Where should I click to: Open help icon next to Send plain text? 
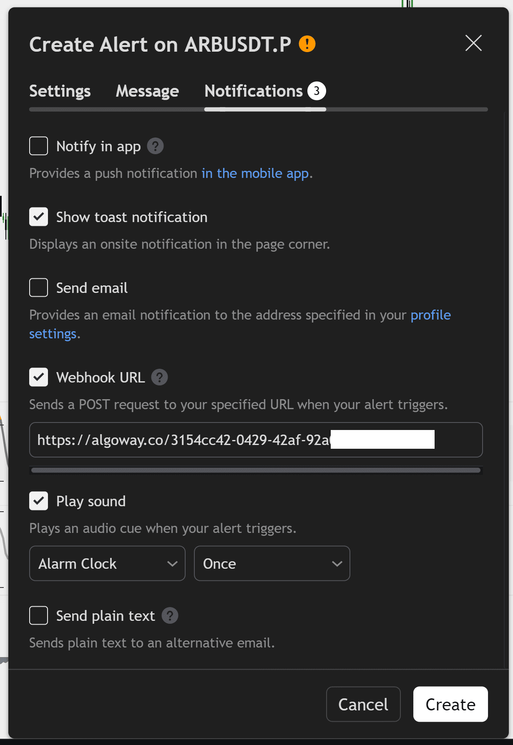(x=170, y=616)
